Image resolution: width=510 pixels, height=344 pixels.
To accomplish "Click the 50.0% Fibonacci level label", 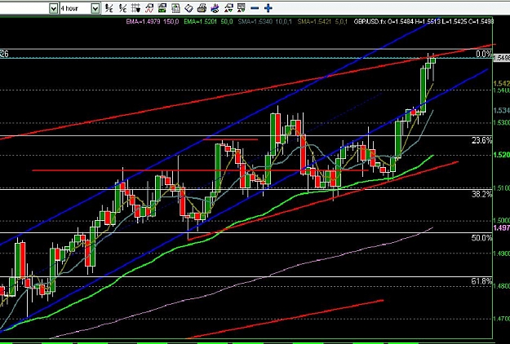I will pyautogui.click(x=482, y=238).
